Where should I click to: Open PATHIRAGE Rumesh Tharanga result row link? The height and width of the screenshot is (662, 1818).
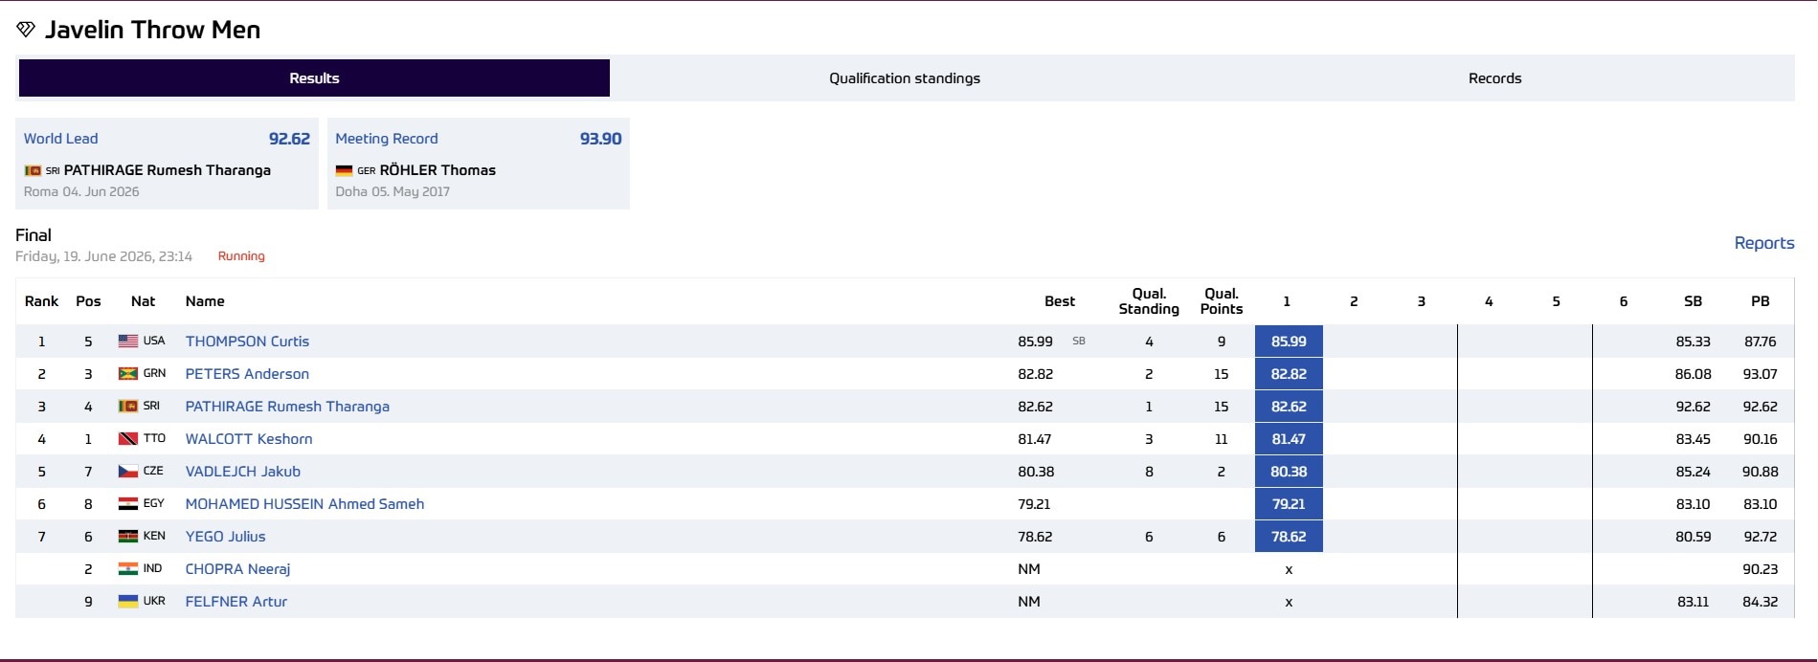[287, 406]
